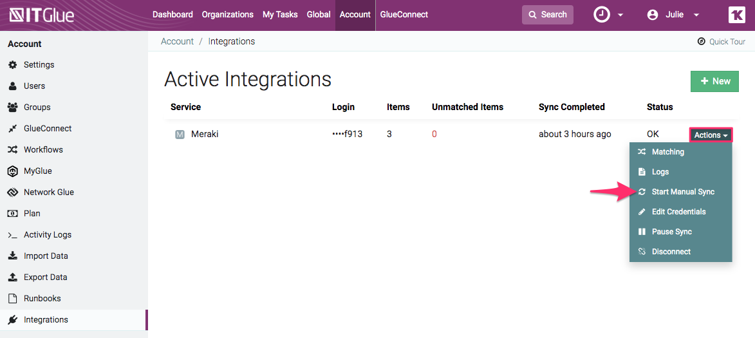Click the Matching shuffle icon in menu
Viewport: 755px width, 338px height.
tap(642, 152)
